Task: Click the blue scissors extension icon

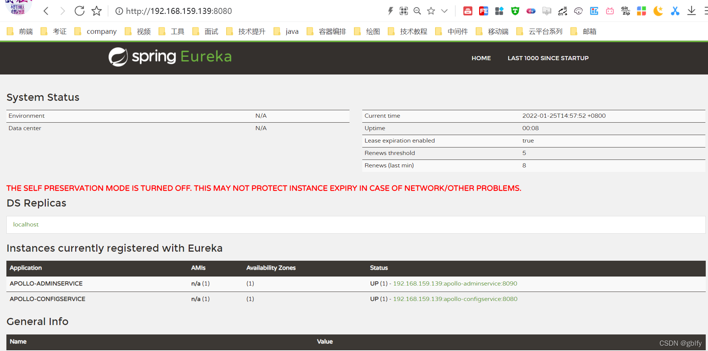Action: [x=675, y=11]
